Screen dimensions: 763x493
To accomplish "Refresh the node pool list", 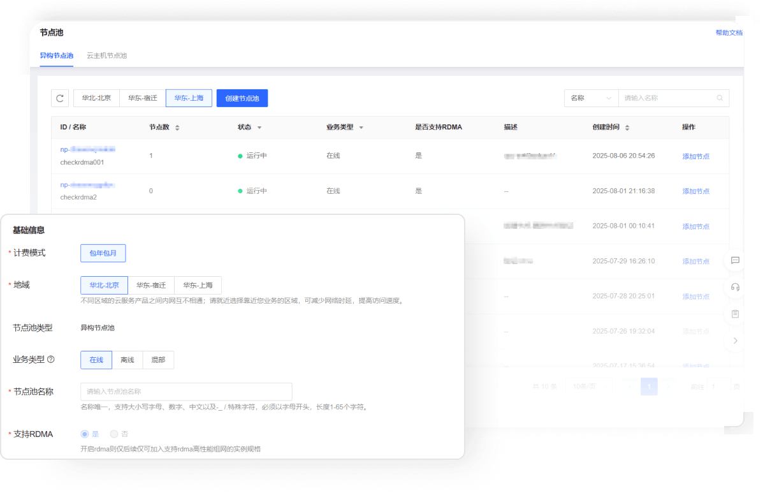I will [x=59, y=98].
